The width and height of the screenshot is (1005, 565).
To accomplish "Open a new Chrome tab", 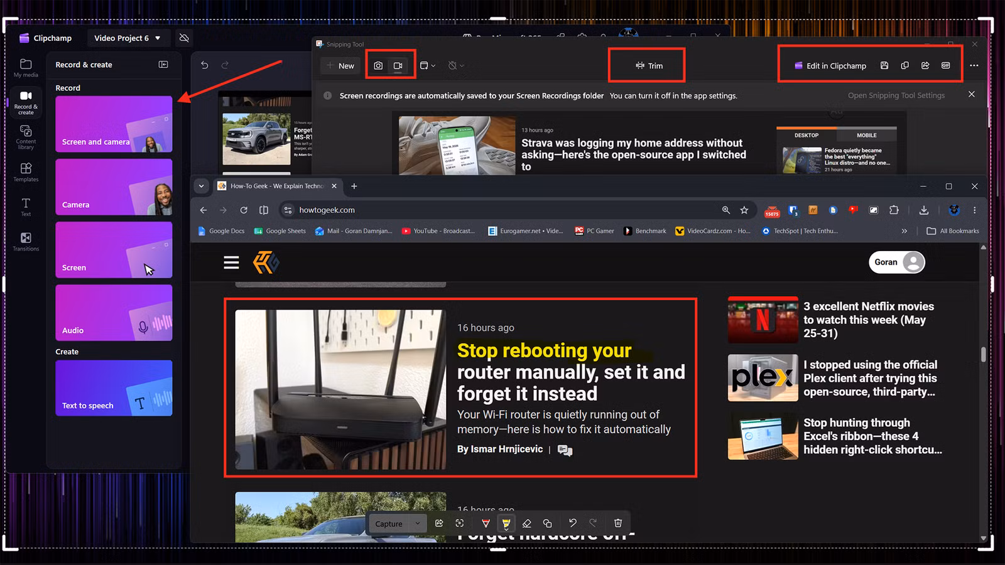I will [x=354, y=186].
